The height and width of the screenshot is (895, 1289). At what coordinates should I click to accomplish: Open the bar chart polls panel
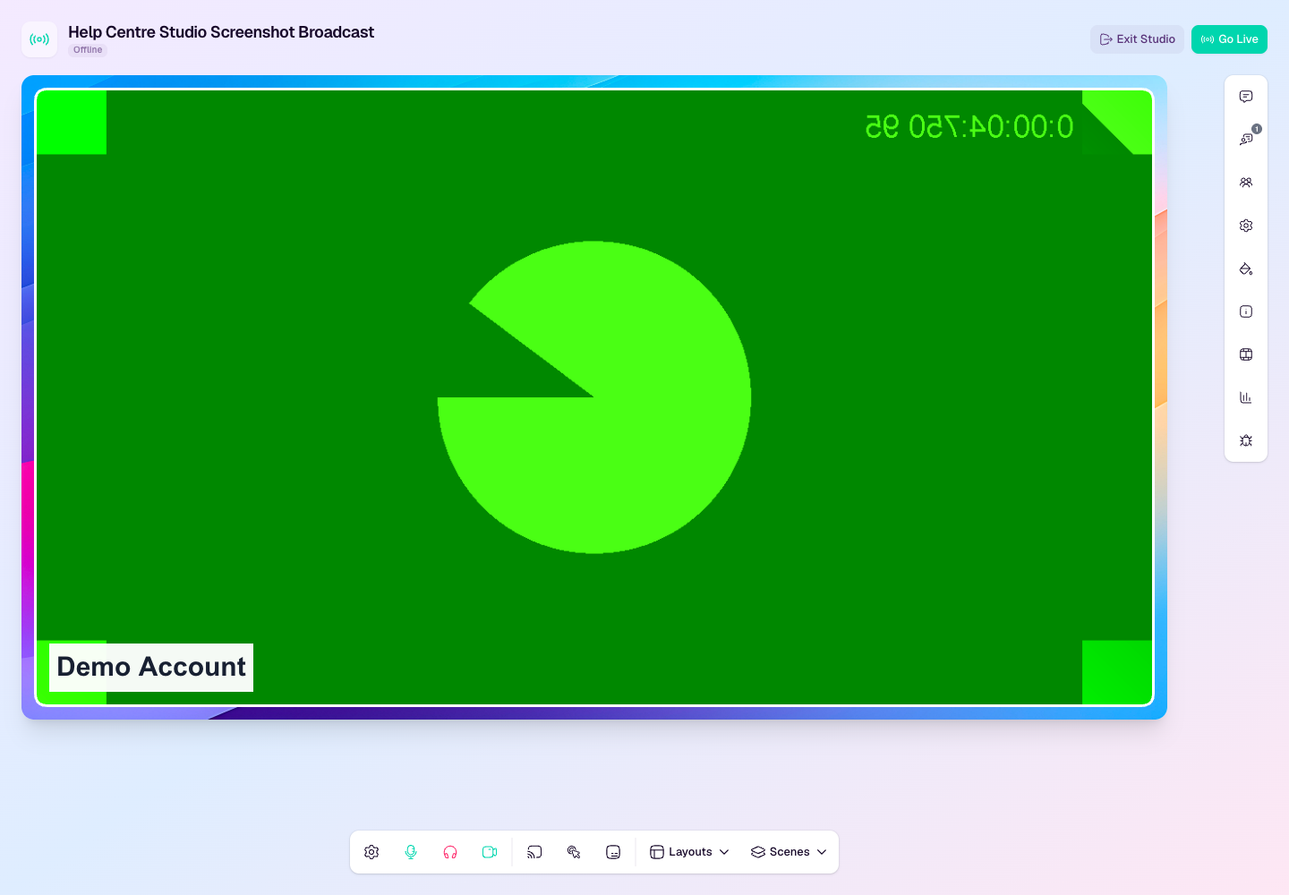tap(1246, 397)
